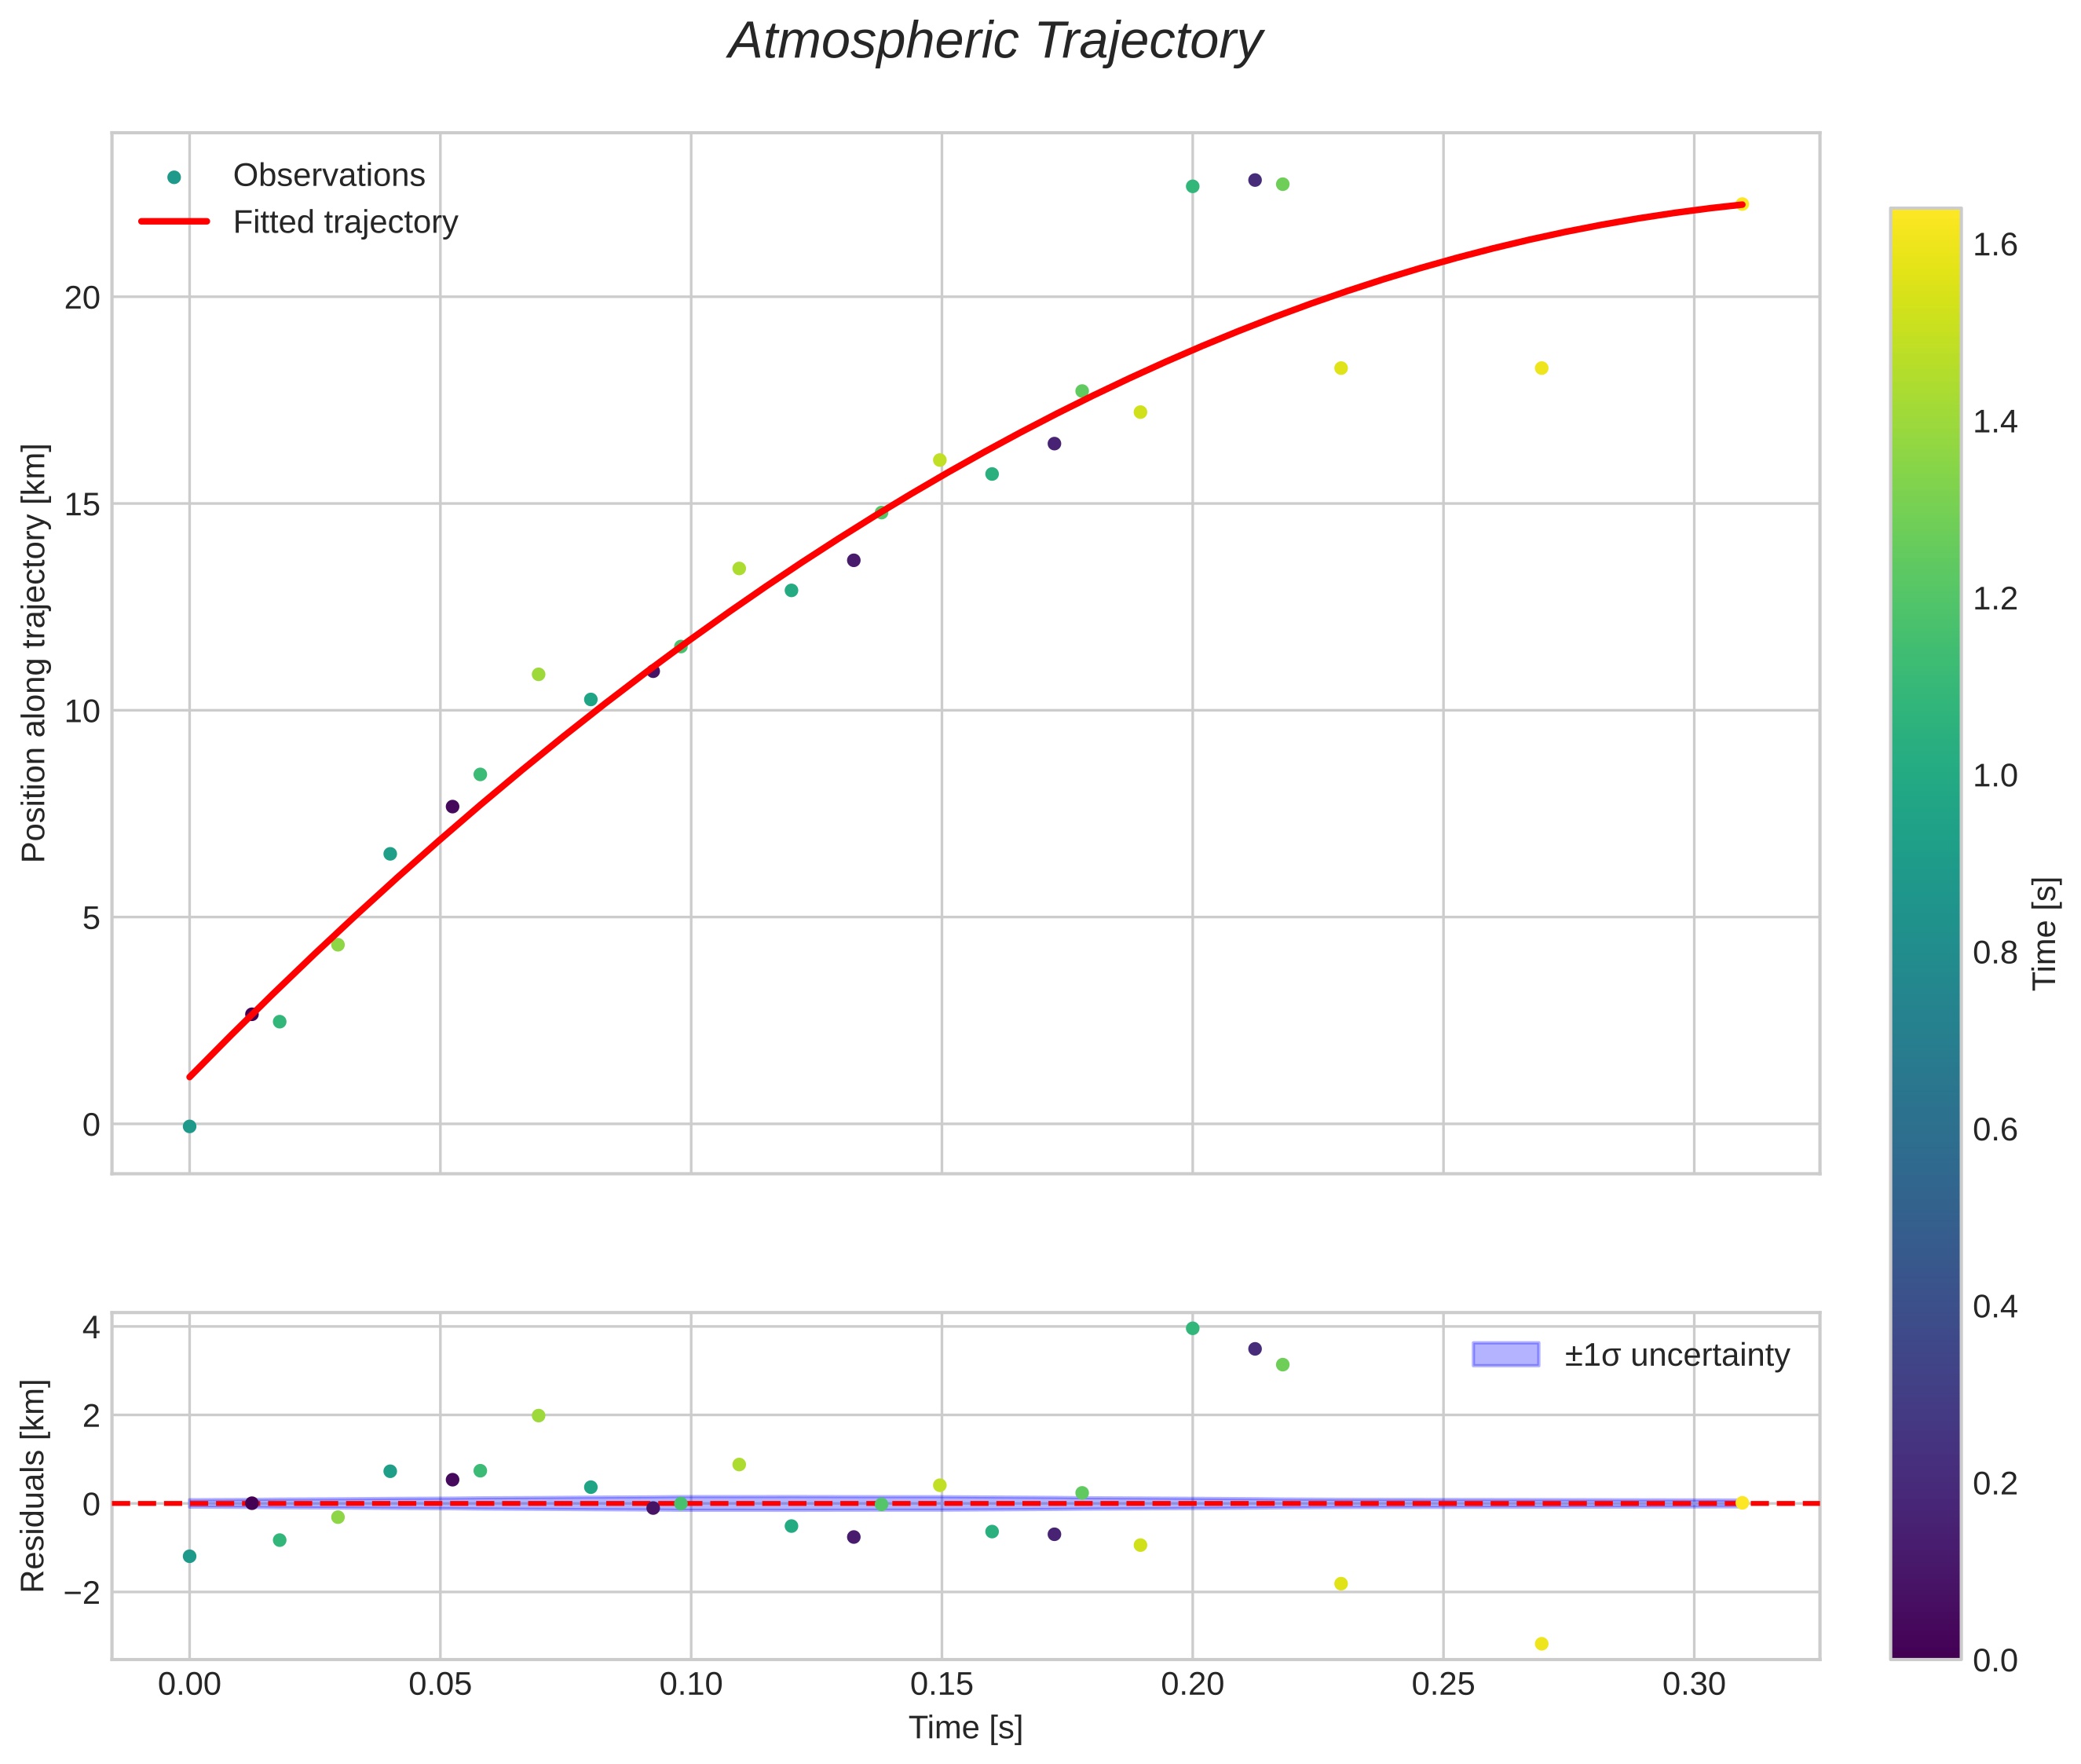This screenshot has width=2081, height=1764.
Task: Click the observation point at time 0.00 in the top plot
Action: [189, 1127]
